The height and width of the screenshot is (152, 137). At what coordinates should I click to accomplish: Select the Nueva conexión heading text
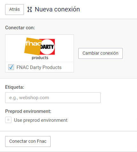coord(57,9)
